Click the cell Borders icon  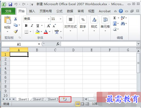click(x=26, y=32)
